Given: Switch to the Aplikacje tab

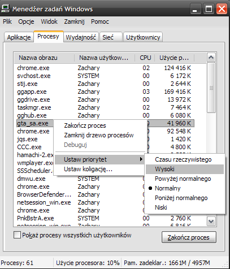Looking at the screenshot, I should (19, 37).
